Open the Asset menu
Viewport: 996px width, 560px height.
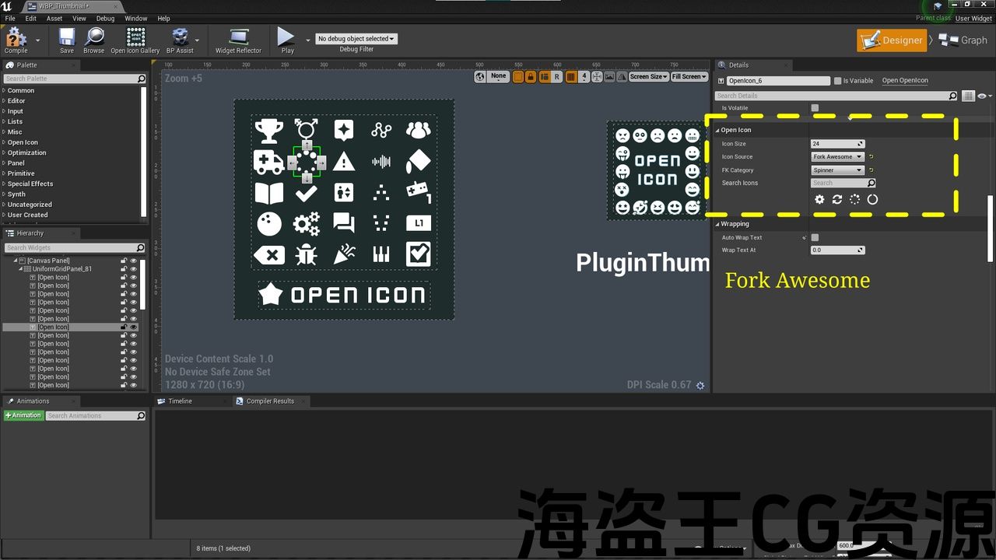click(54, 19)
